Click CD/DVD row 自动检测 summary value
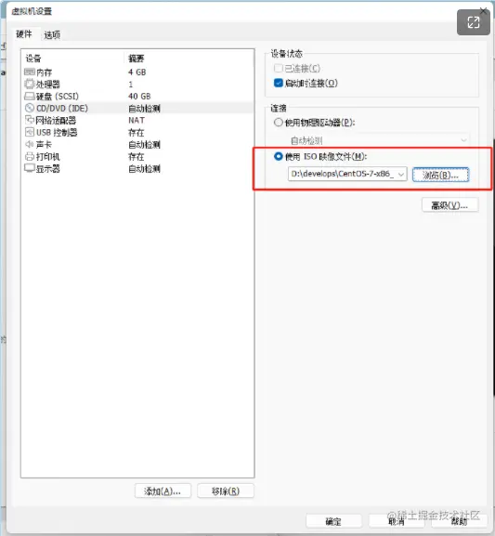This screenshot has height=536, width=495. (144, 109)
